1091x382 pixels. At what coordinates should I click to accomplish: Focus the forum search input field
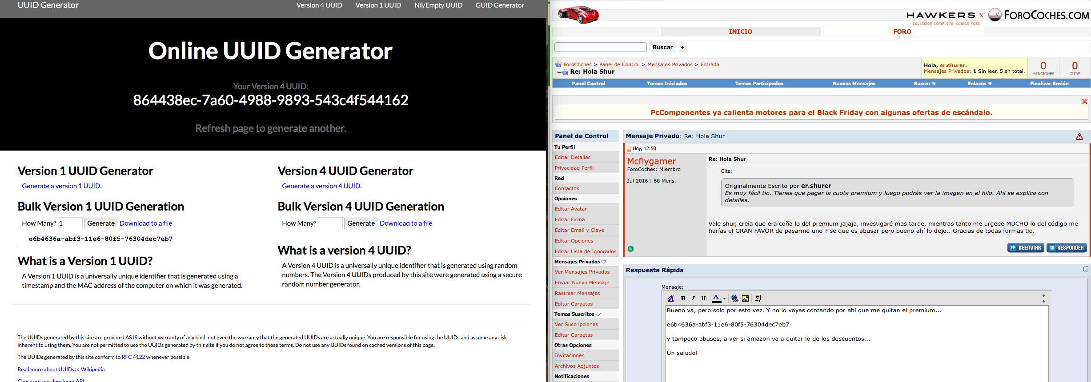click(x=601, y=47)
